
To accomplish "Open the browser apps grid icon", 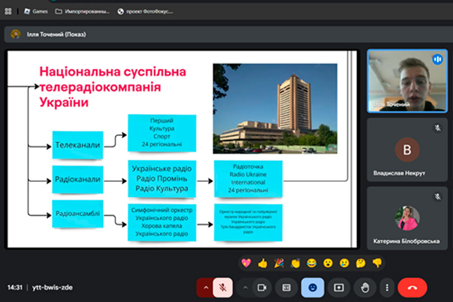I will (x=8, y=11).
